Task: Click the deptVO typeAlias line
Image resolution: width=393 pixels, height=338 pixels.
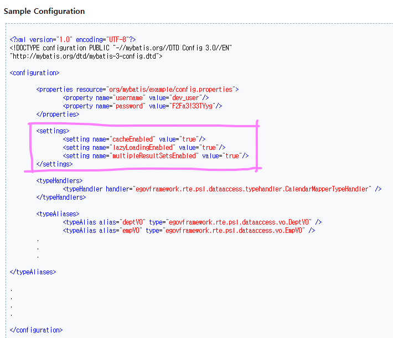Action: [192, 222]
